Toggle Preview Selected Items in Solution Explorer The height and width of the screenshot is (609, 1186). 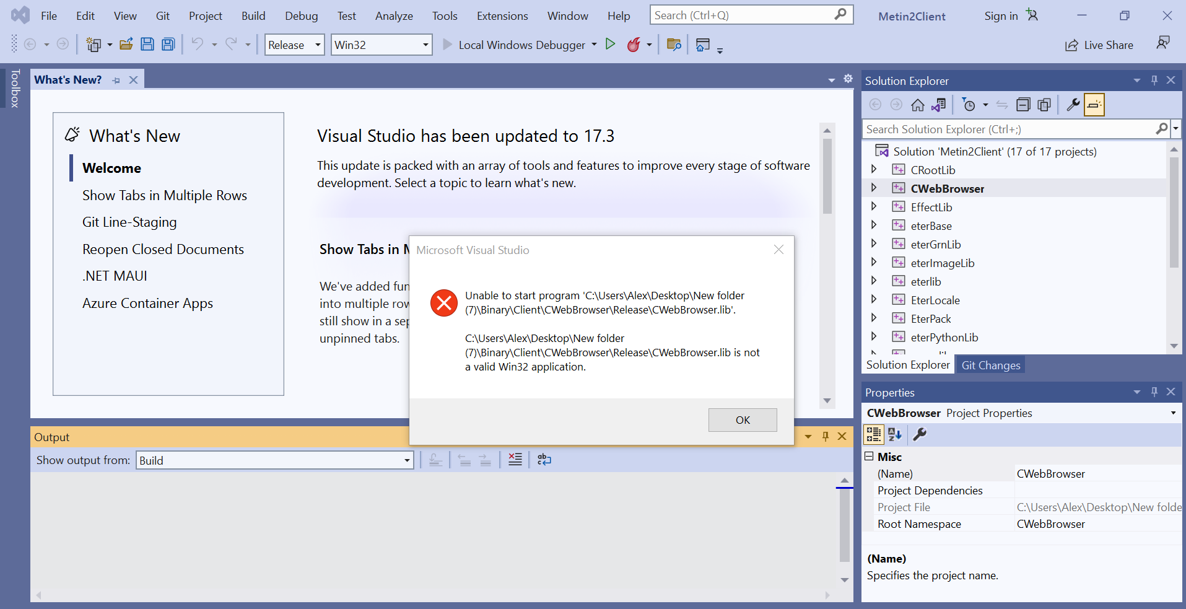point(1094,105)
